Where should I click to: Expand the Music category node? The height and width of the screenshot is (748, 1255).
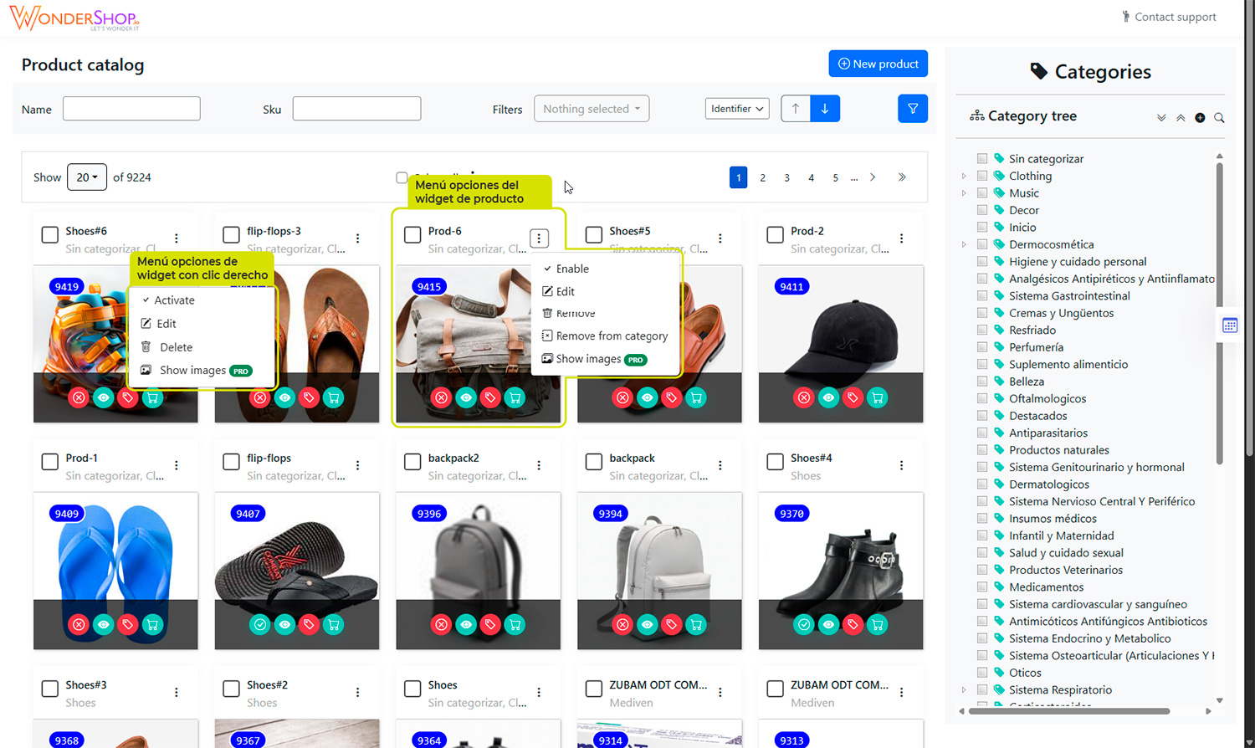click(x=964, y=193)
